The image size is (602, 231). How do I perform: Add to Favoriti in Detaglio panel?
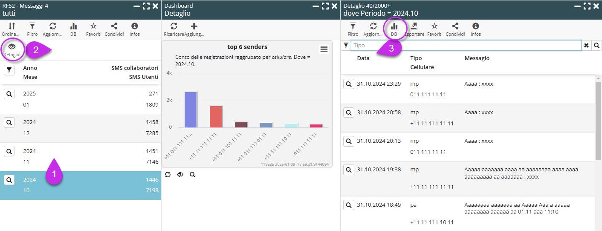click(x=434, y=29)
